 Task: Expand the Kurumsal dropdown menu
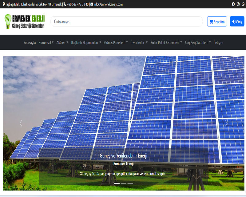coord(46,43)
